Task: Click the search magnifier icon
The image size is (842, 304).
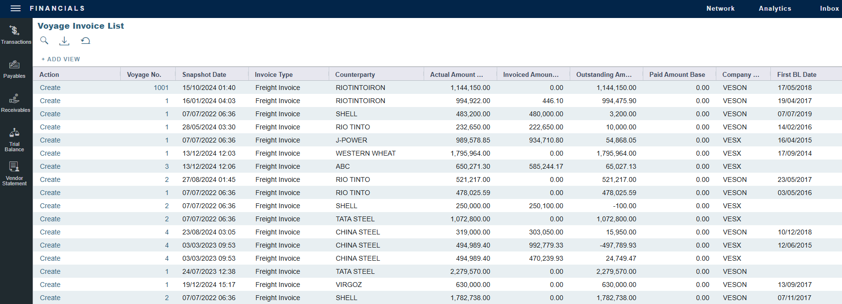Action: point(44,41)
